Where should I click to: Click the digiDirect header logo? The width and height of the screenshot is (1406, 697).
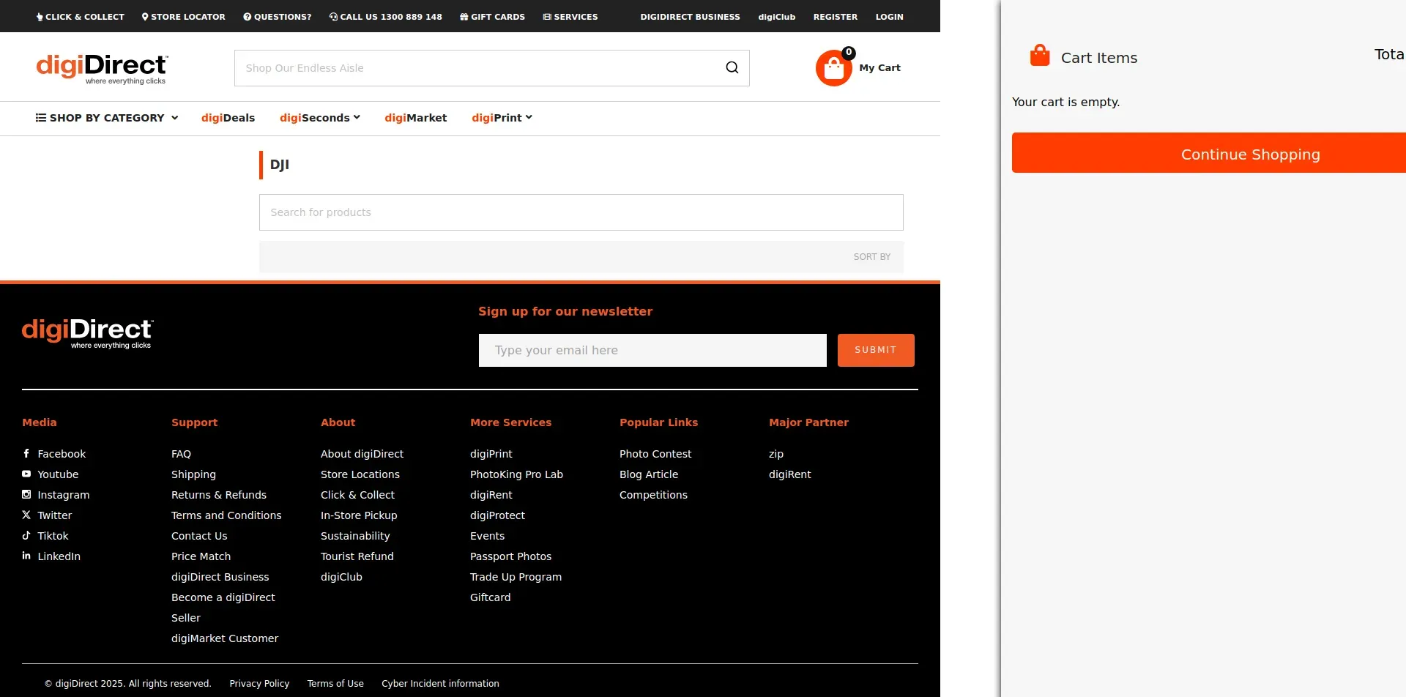pyautogui.click(x=102, y=69)
